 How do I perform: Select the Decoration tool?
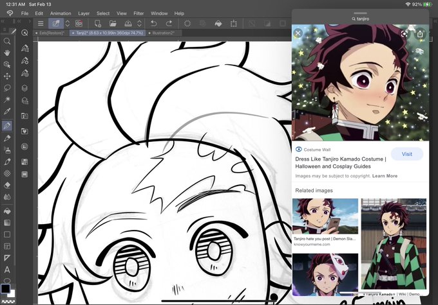click(x=7, y=173)
